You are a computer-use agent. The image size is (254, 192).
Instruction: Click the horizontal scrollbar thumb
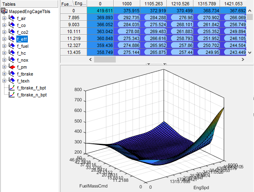click(x=105, y=59)
